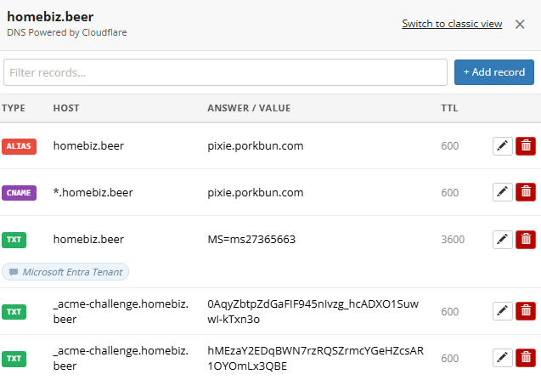The height and width of the screenshot is (380, 541).
Task: Click the 600 TTL in ALIAS row
Action: coord(450,145)
